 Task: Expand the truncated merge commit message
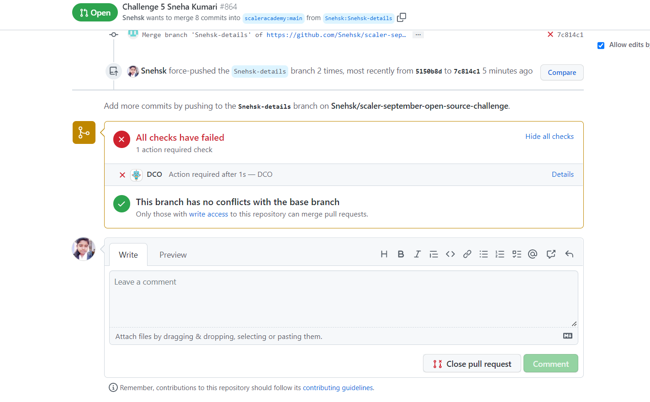417,34
